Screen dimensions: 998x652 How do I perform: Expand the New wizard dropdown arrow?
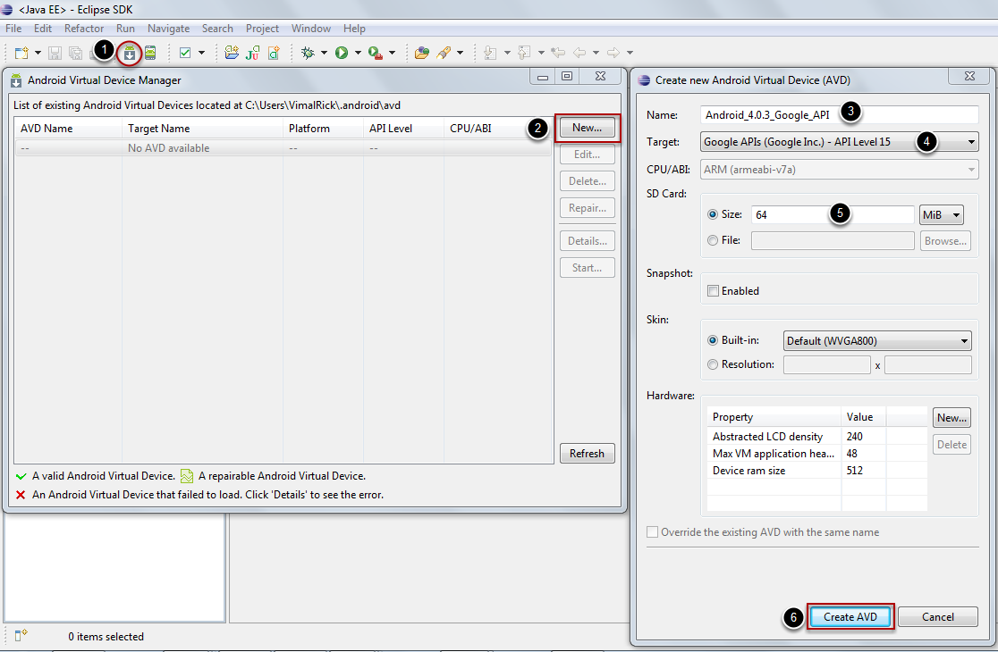pos(38,53)
